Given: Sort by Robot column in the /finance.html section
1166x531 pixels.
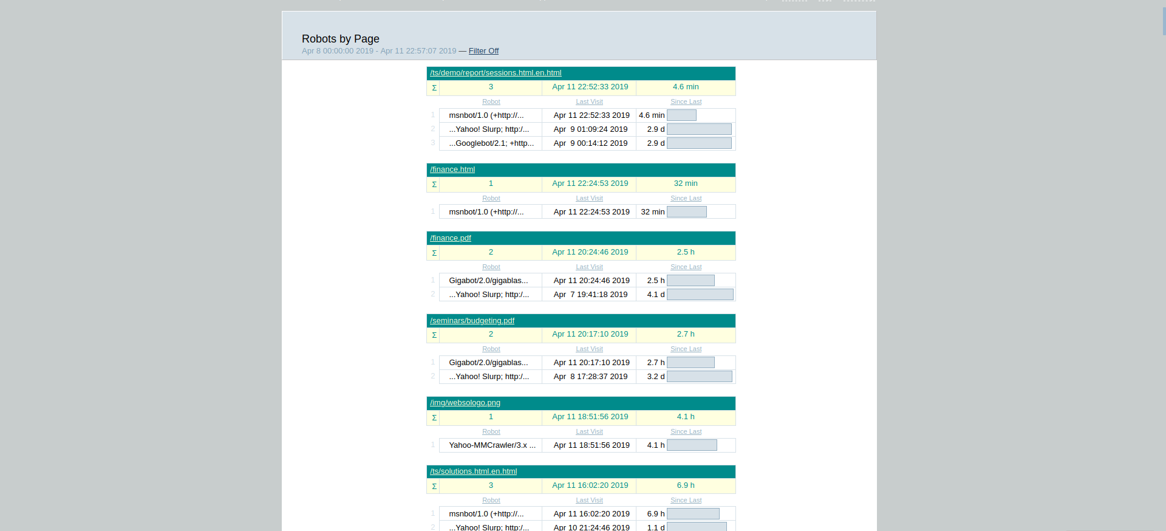Looking at the screenshot, I should pyautogui.click(x=491, y=199).
